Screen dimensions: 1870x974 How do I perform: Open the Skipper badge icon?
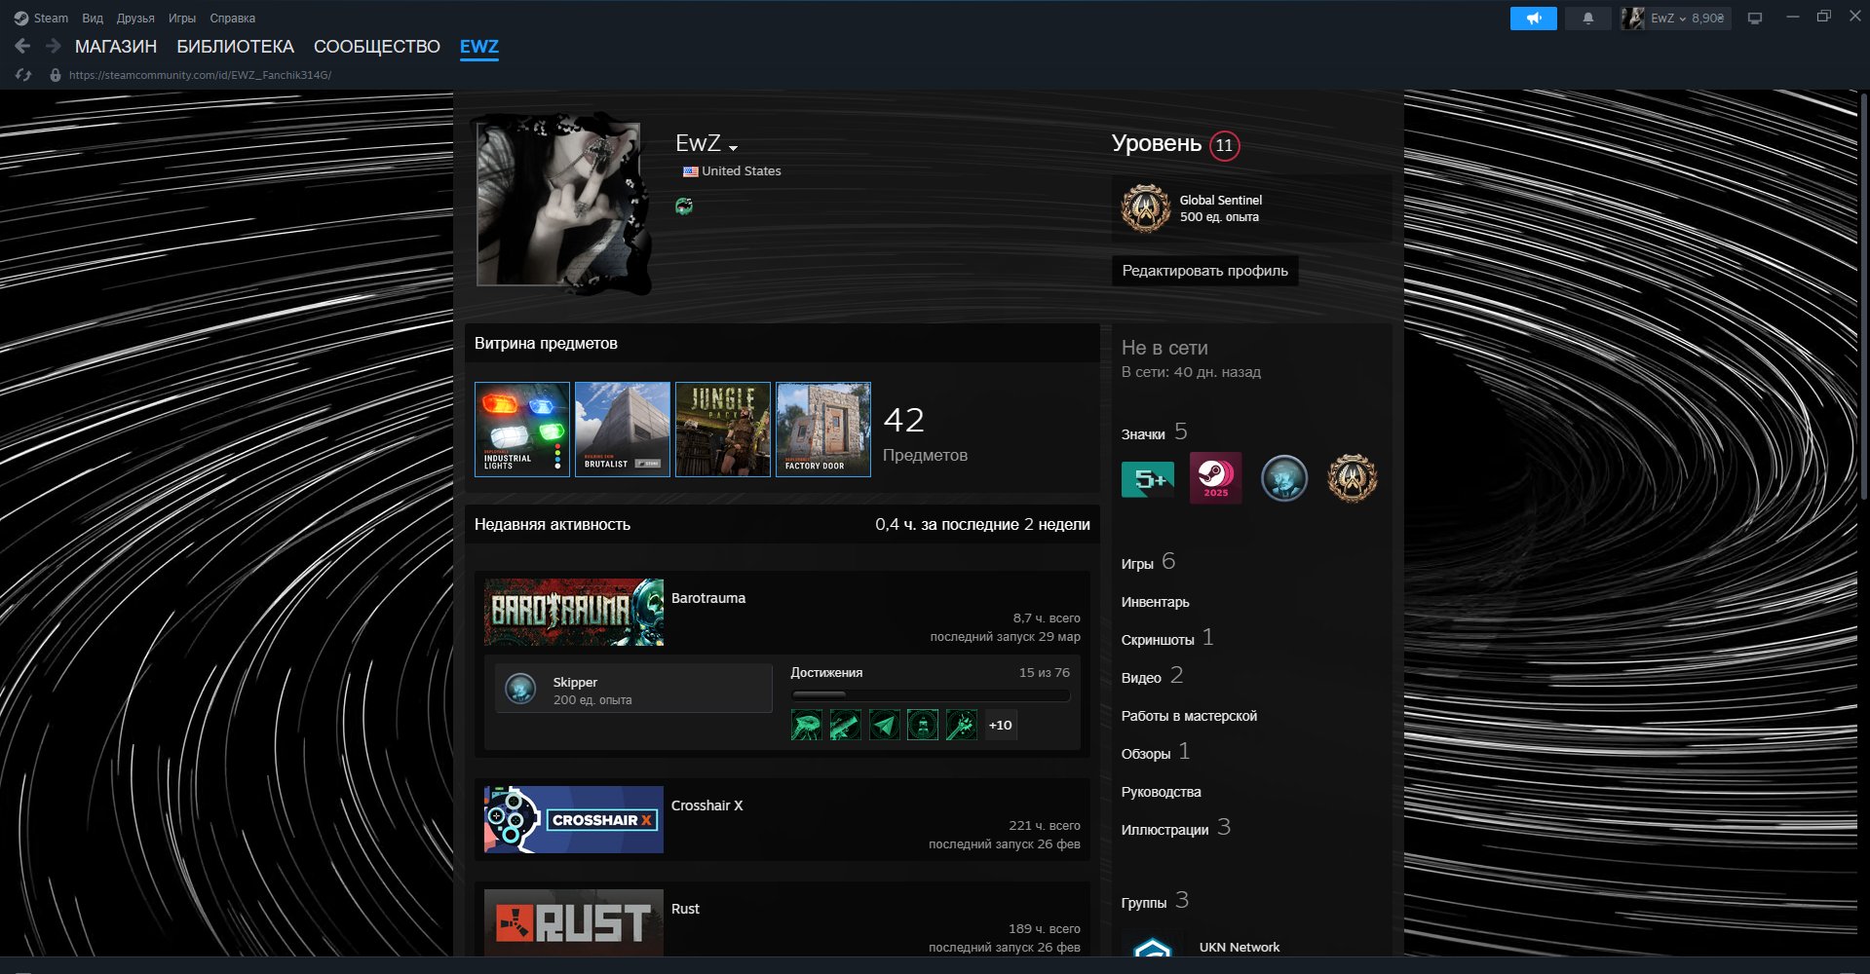click(x=520, y=689)
